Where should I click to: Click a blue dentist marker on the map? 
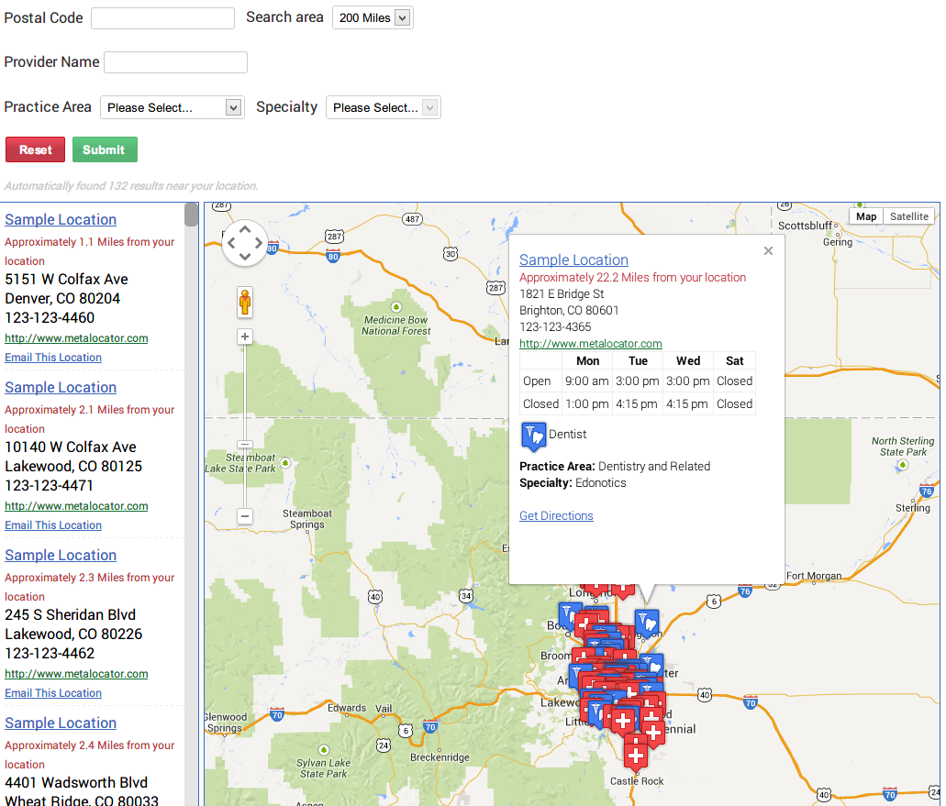tap(647, 620)
